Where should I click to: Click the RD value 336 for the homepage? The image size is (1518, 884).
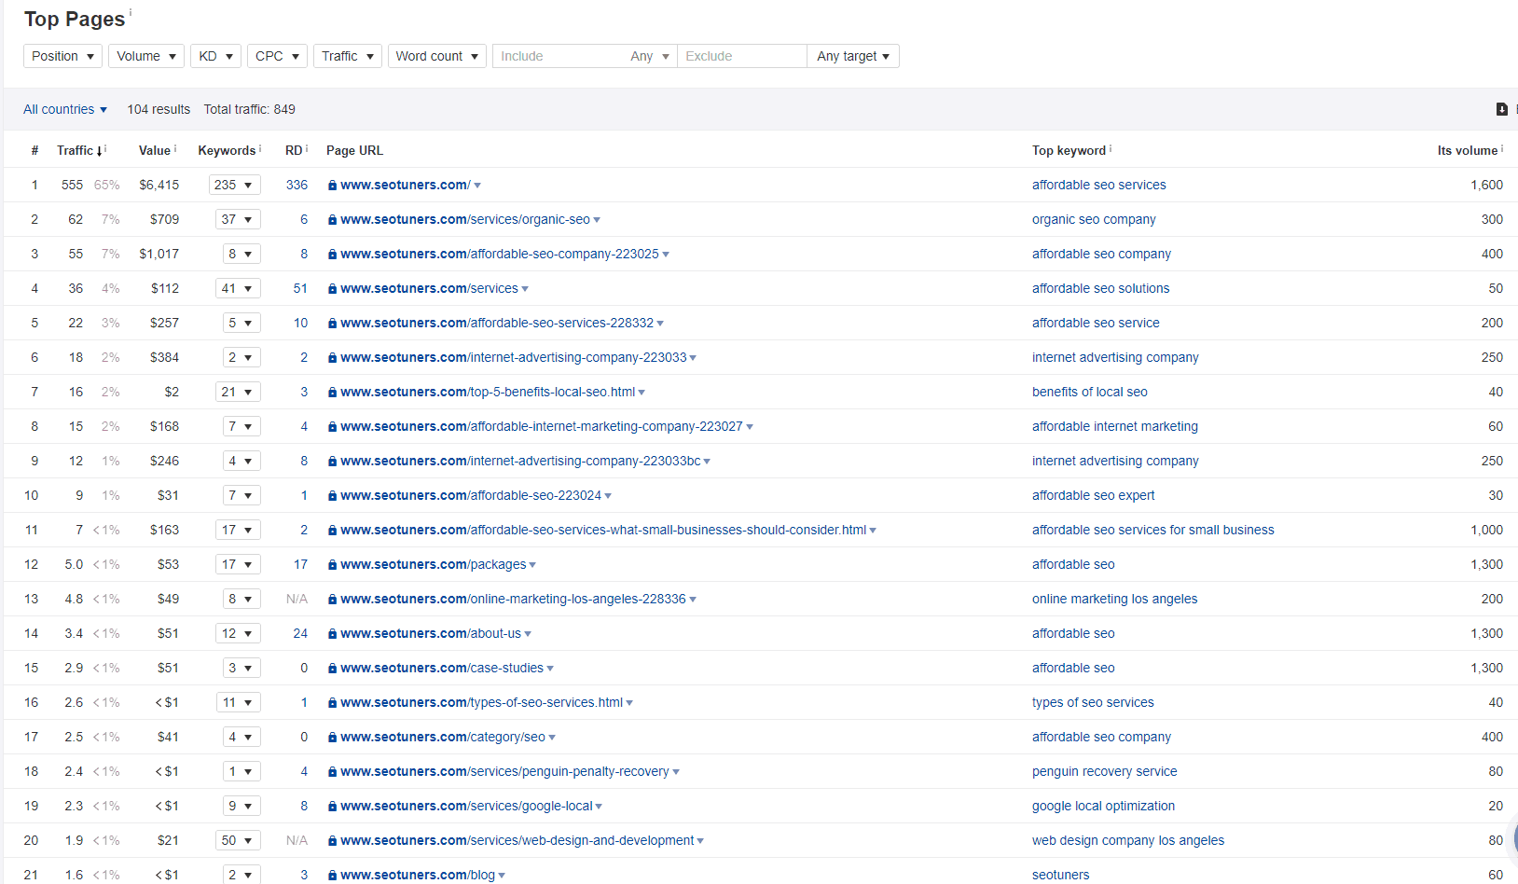[297, 185]
